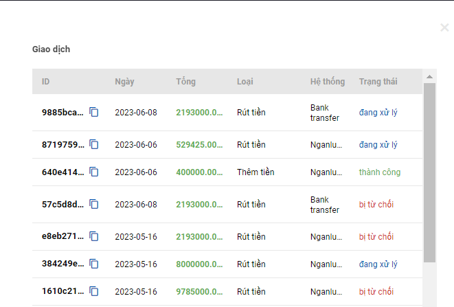454x307 pixels.
Task: Copy transaction ID 8719759
Action: coord(94,144)
